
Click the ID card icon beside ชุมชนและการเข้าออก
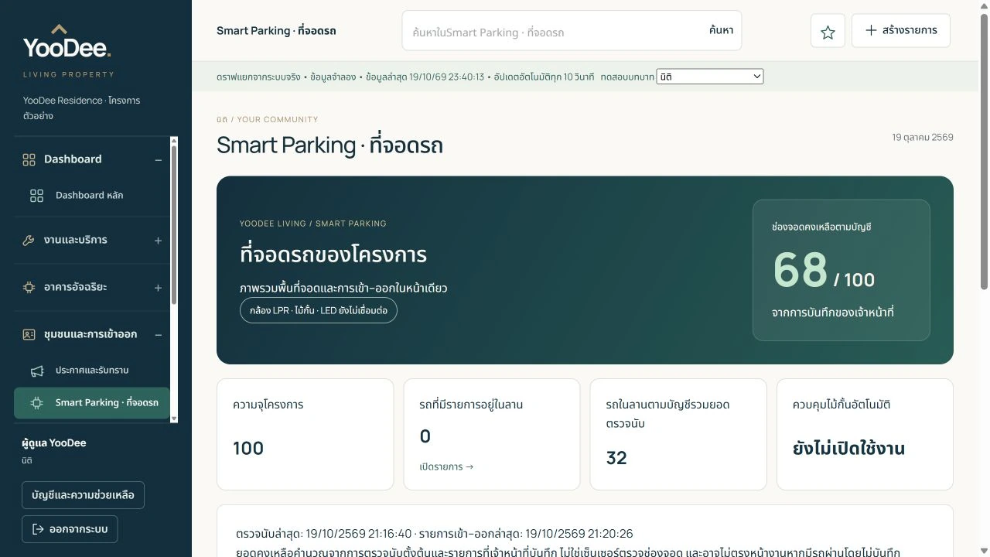(x=29, y=334)
